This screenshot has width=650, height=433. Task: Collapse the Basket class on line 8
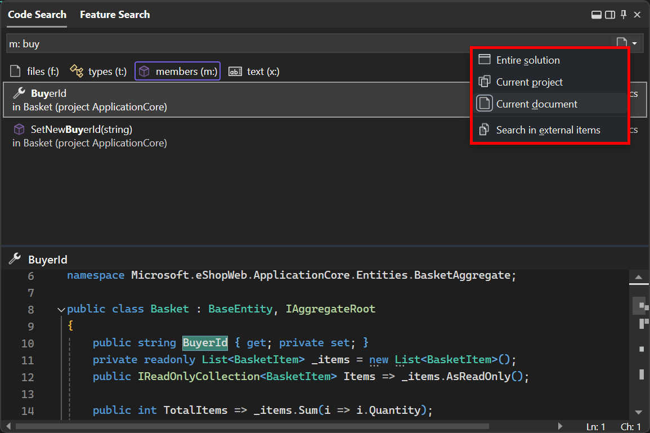[61, 309]
